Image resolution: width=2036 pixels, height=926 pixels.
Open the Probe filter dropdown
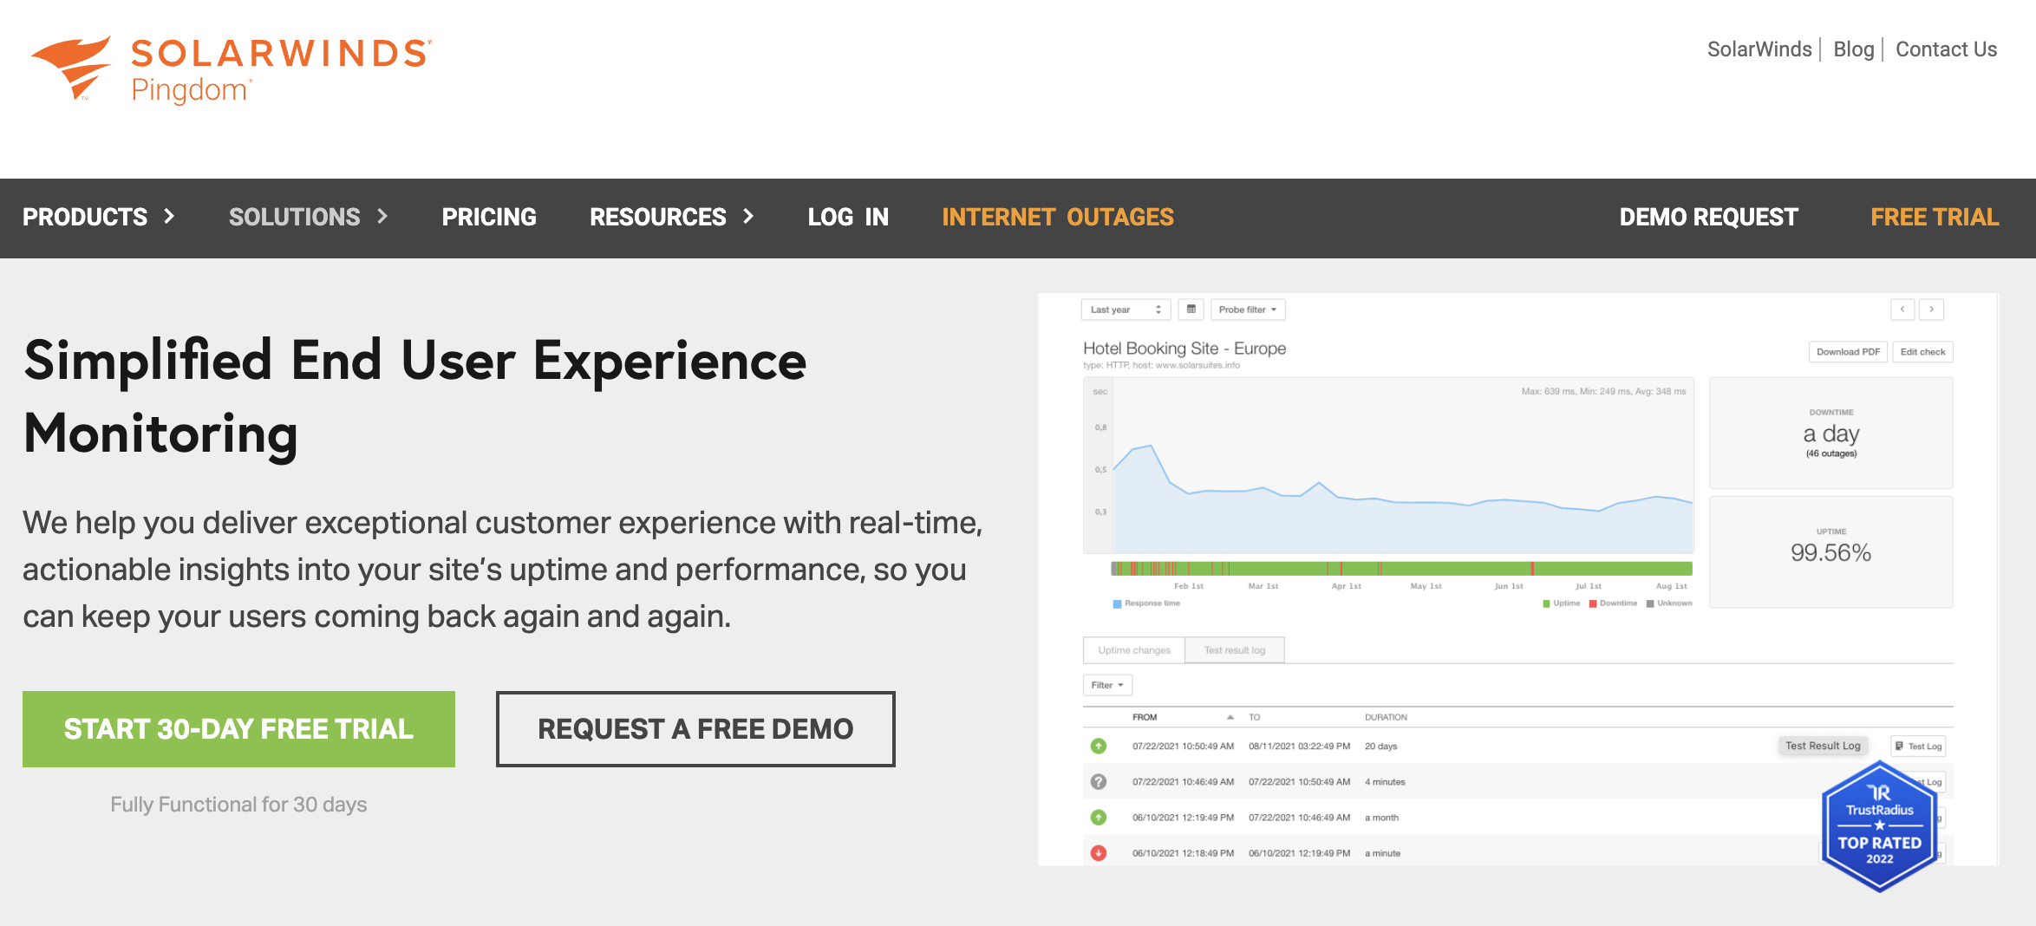coord(1248,310)
